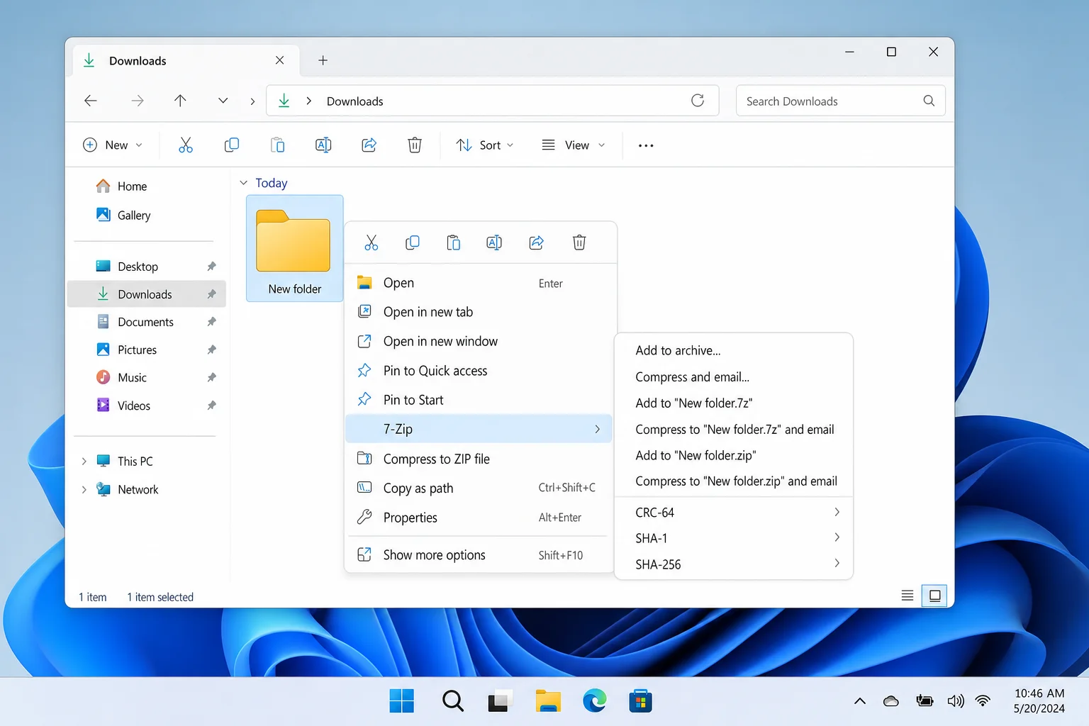Open Properties from context menu
Viewport: 1089px width, 726px height.
click(479, 518)
